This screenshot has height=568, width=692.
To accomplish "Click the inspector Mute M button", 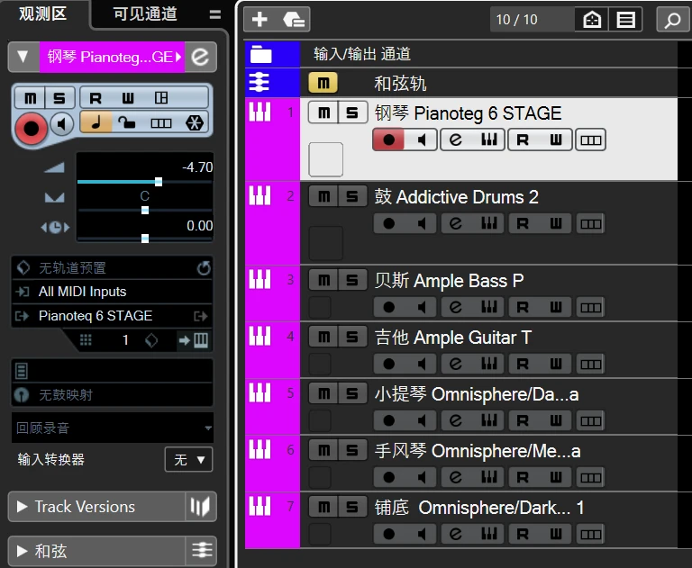I will pos(30,97).
